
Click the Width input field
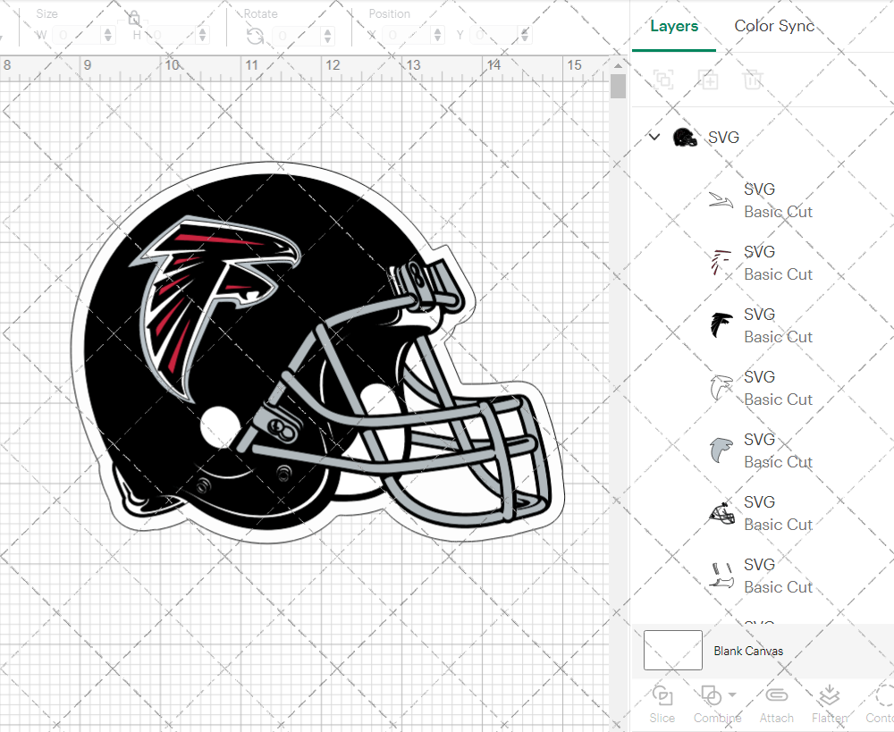click(x=77, y=36)
